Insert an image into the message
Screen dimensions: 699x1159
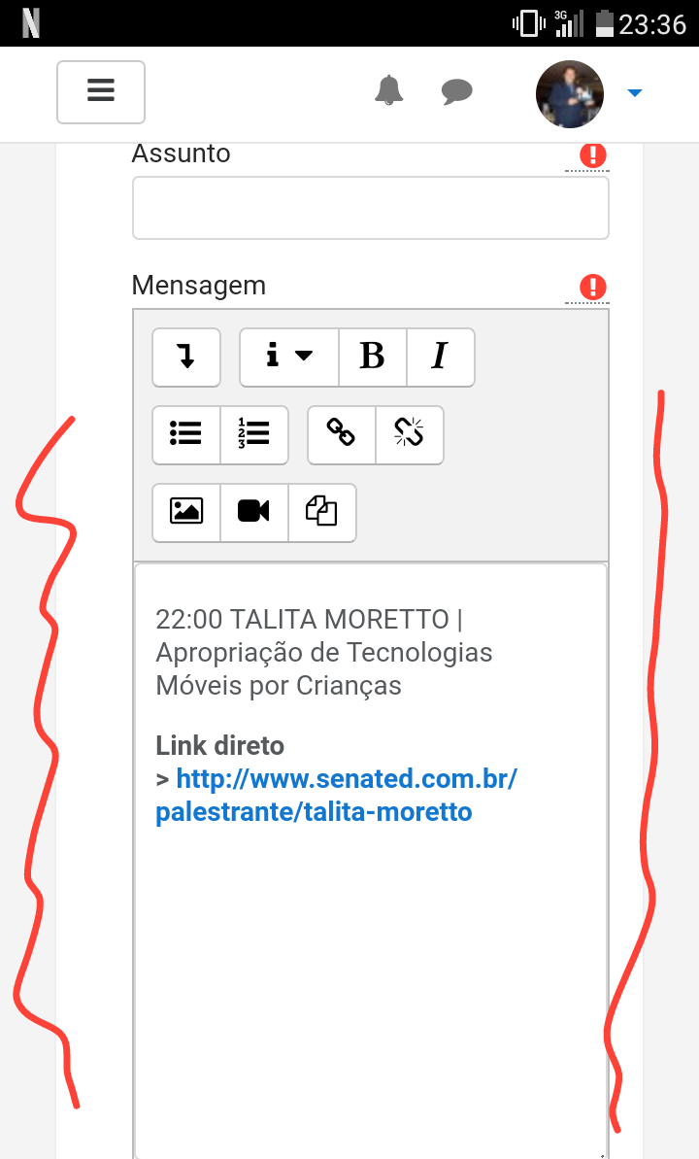(186, 512)
